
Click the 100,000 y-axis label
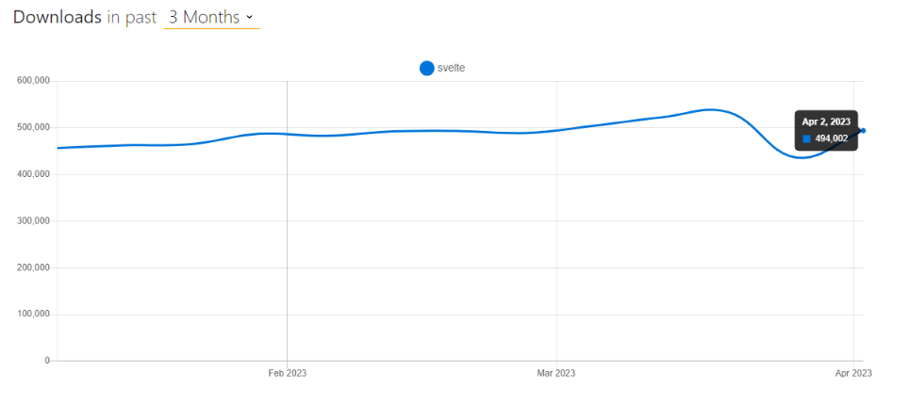coord(33,315)
